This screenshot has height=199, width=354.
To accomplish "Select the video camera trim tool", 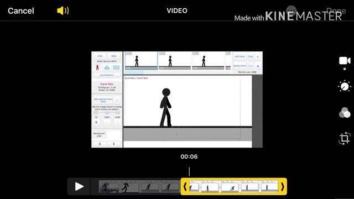I will pyautogui.click(x=345, y=61).
